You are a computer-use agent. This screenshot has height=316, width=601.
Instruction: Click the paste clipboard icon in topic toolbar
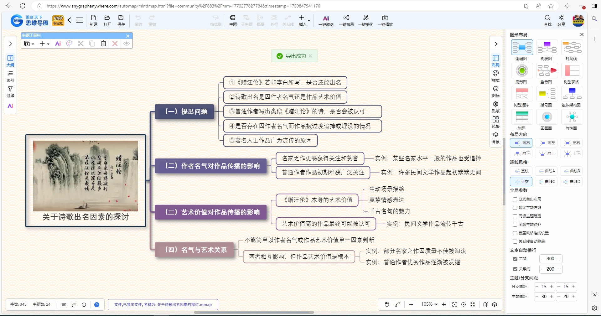[x=103, y=44]
